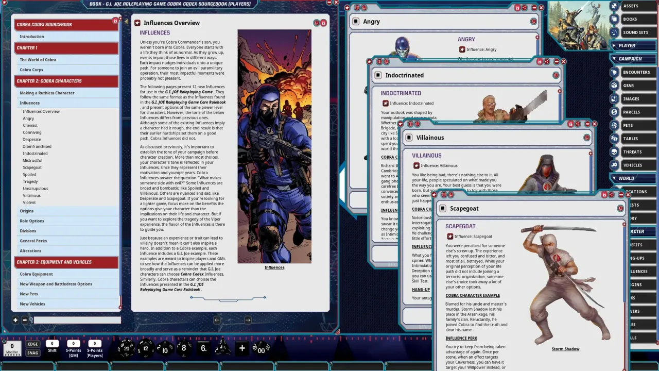Click the share icon on Indoctrinated window
The width and height of the screenshot is (659, 371).
[547, 62]
